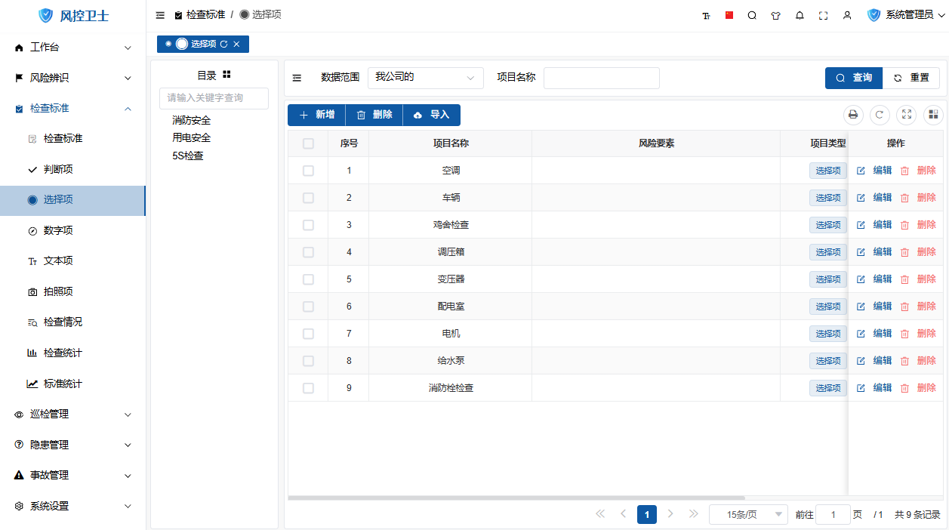Open the 判断项 menu item
The image size is (949, 530).
click(x=57, y=170)
